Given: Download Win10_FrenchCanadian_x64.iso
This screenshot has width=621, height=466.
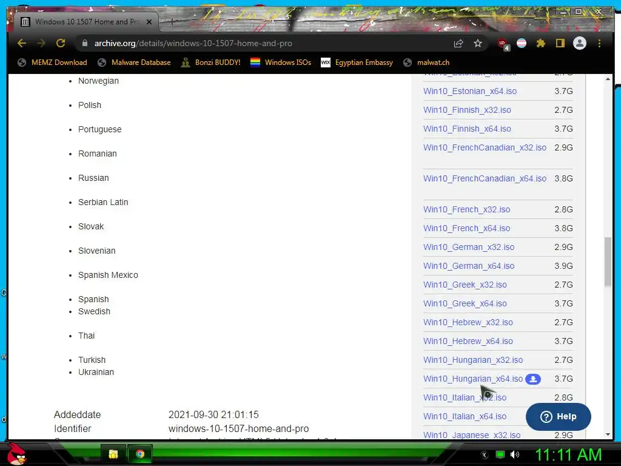Looking at the screenshot, I should click(485, 178).
